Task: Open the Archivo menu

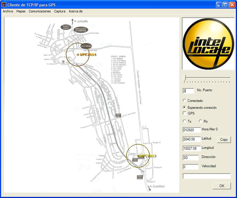Action: (8, 11)
